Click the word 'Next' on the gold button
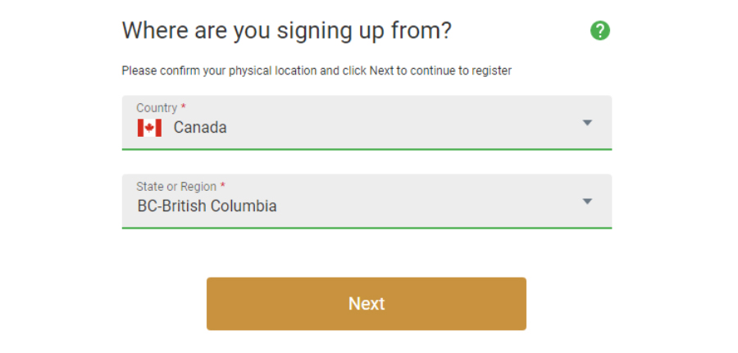Screen dimensions: 738x353 (367, 304)
